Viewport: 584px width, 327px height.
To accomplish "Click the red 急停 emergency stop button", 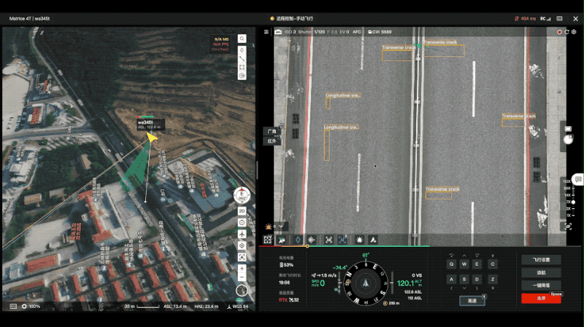I will 541,299.
